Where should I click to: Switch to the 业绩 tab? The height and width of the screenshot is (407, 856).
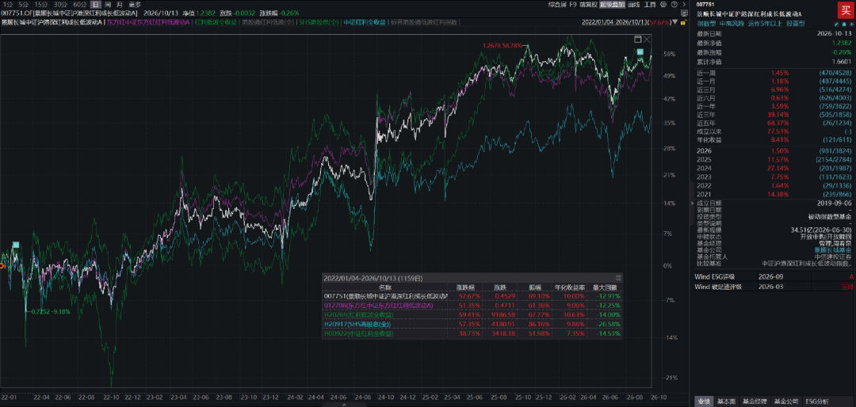coord(704,401)
